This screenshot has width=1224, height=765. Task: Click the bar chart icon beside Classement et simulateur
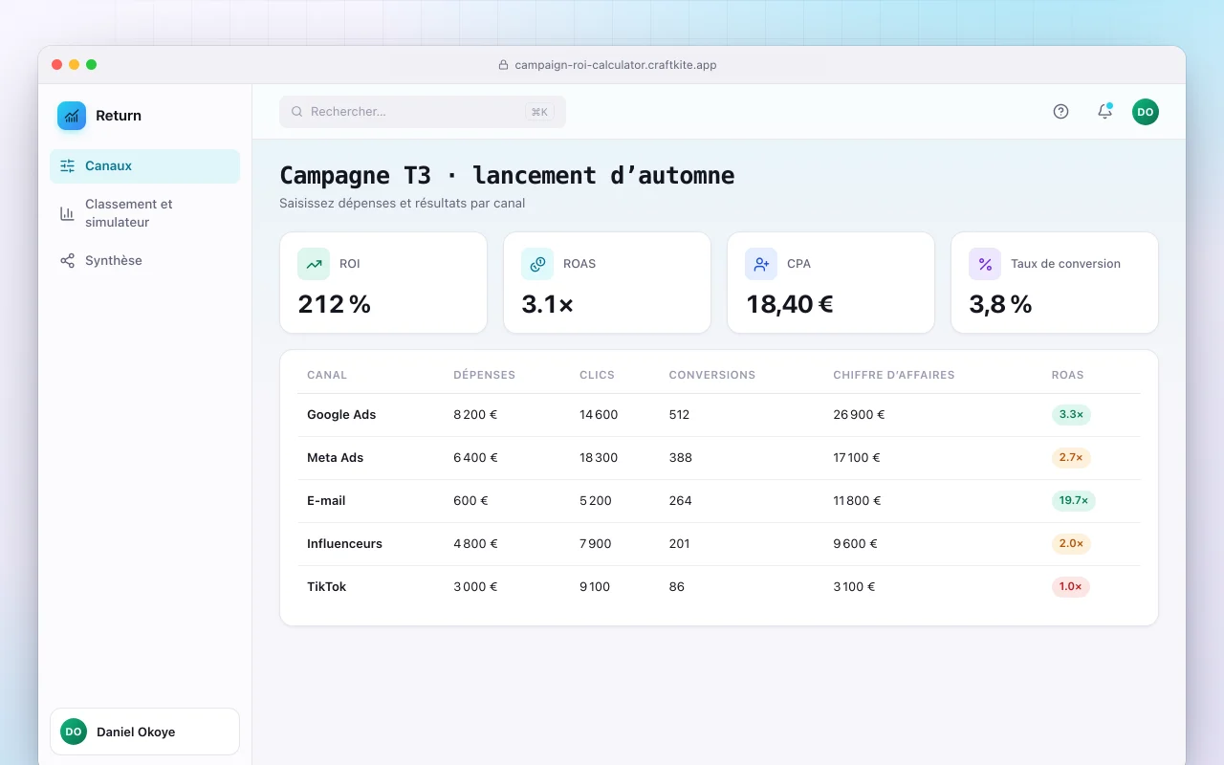pos(67,213)
